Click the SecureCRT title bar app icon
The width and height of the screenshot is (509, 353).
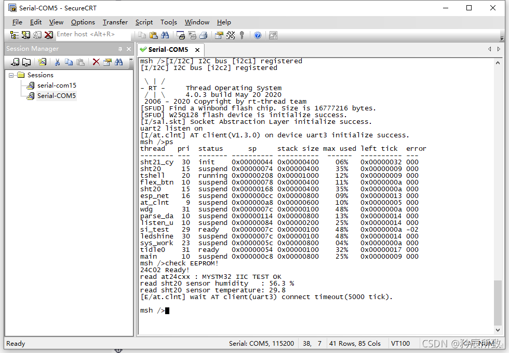12,8
